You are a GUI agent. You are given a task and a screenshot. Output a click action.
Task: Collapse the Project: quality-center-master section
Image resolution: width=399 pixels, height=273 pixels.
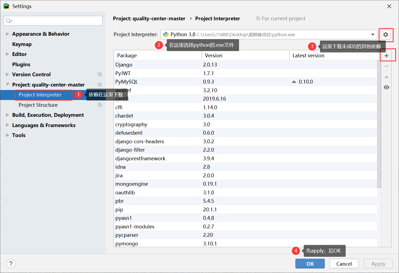[x=7, y=84]
